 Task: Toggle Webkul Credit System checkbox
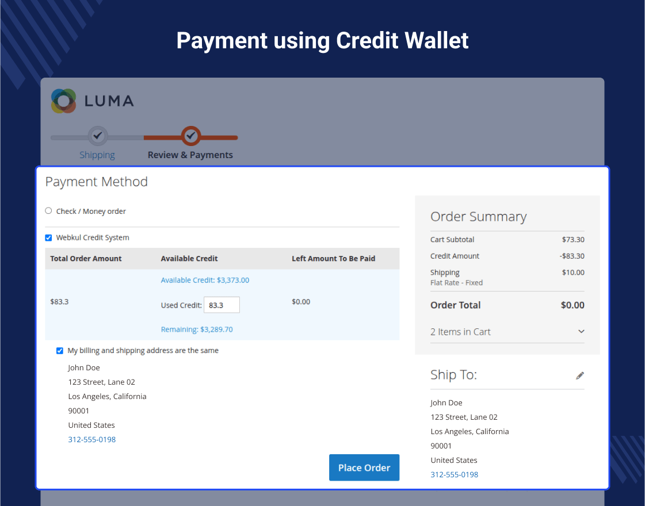coord(48,237)
